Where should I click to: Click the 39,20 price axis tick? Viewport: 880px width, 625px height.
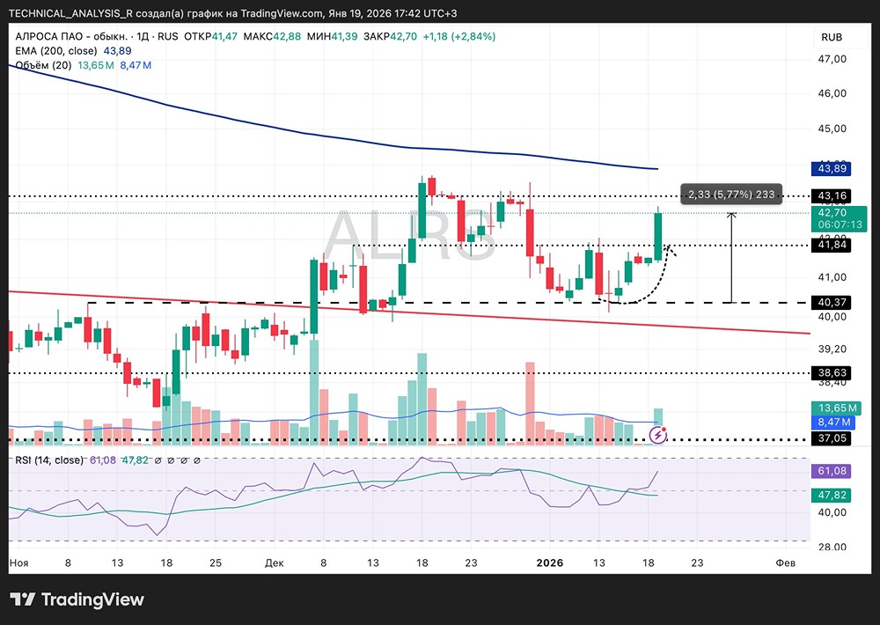(832, 349)
